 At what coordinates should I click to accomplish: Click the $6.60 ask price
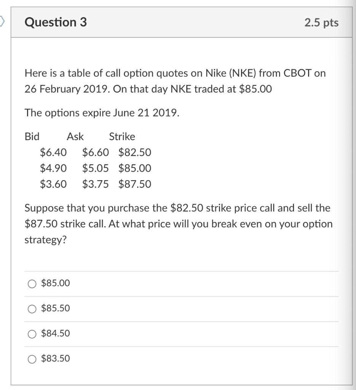click(96, 152)
